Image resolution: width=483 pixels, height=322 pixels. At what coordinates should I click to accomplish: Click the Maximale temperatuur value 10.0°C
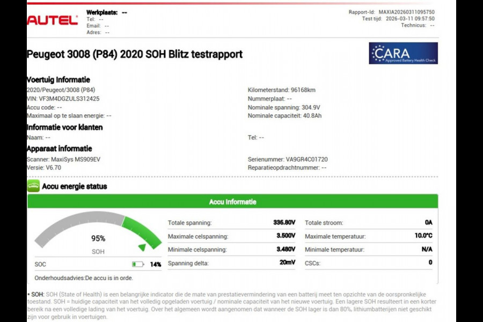point(423,236)
